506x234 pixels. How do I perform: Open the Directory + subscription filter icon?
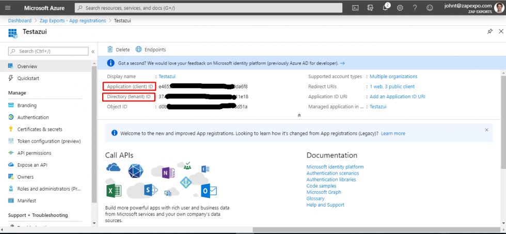[x=370, y=8]
